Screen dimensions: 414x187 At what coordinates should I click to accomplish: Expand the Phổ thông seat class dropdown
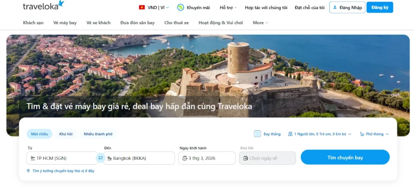pos(375,134)
